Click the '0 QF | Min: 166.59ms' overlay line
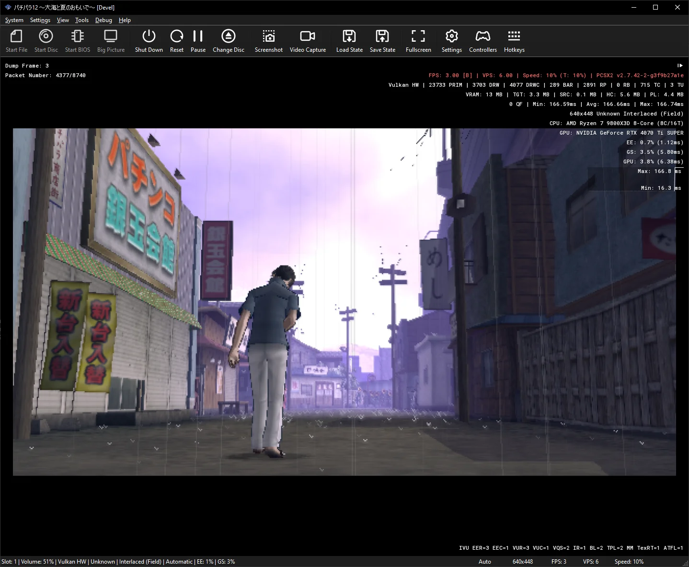Image resolution: width=689 pixels, height=567 pixels. click(597, 104)
